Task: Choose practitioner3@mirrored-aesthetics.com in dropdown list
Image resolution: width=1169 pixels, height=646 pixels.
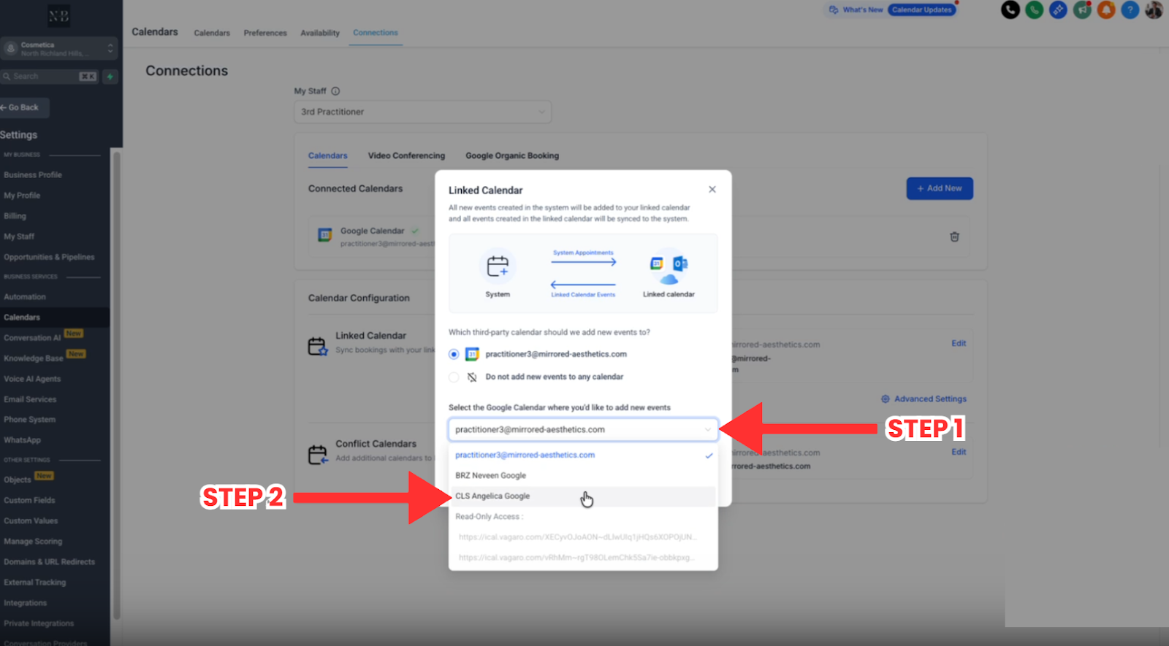Action: click(x=583, y=455)
